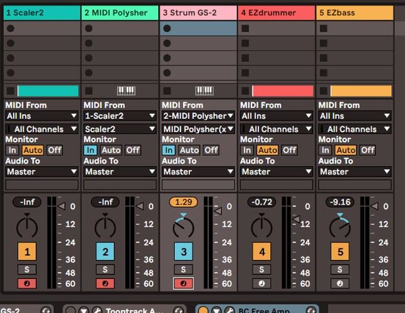Click the wrench icon on BC Free Amp device

[229, 310]
